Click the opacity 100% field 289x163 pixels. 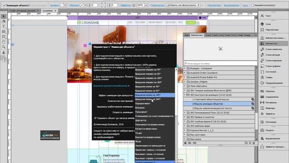click(140, 5)
